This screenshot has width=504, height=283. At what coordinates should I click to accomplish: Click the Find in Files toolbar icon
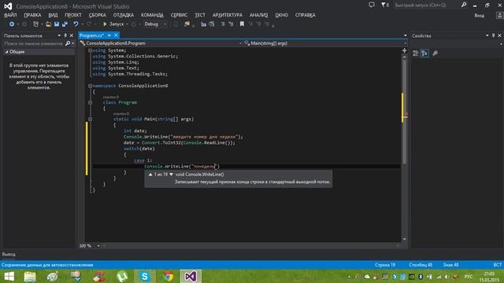187,24
